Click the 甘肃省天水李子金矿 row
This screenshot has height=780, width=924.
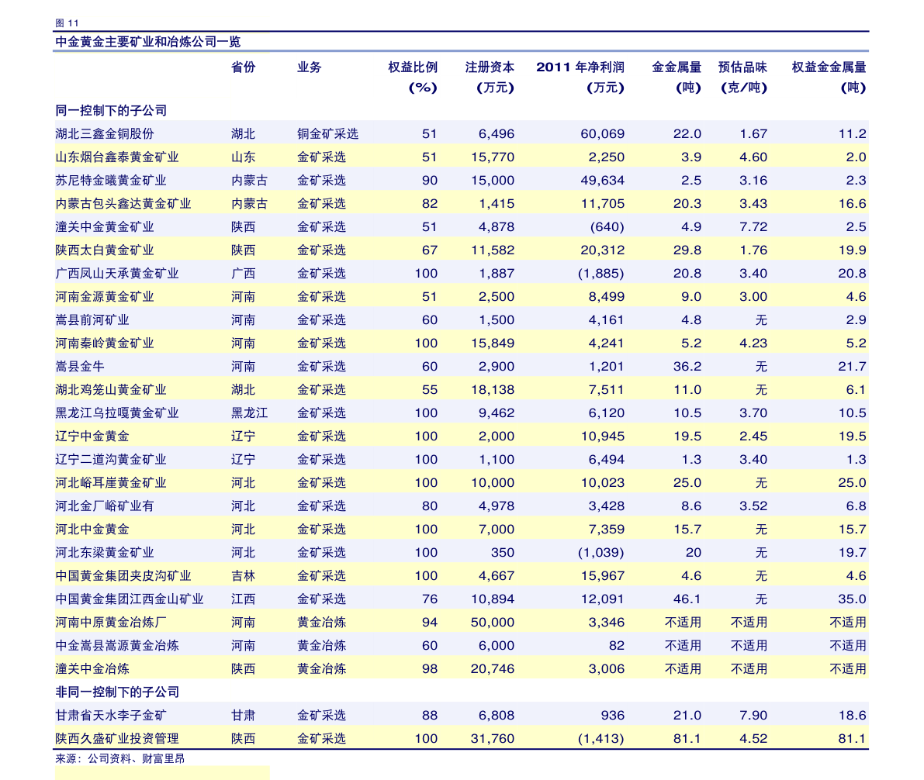(112, 715)
